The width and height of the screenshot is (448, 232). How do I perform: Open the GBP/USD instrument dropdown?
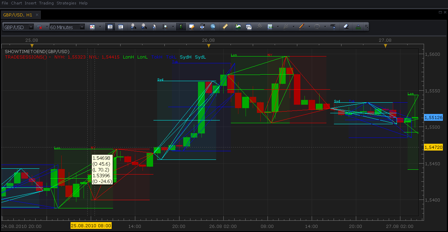pos(18,27)
